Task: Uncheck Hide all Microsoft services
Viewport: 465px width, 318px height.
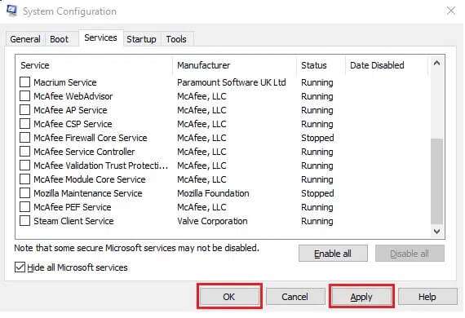Action: [x=20, y=267]
